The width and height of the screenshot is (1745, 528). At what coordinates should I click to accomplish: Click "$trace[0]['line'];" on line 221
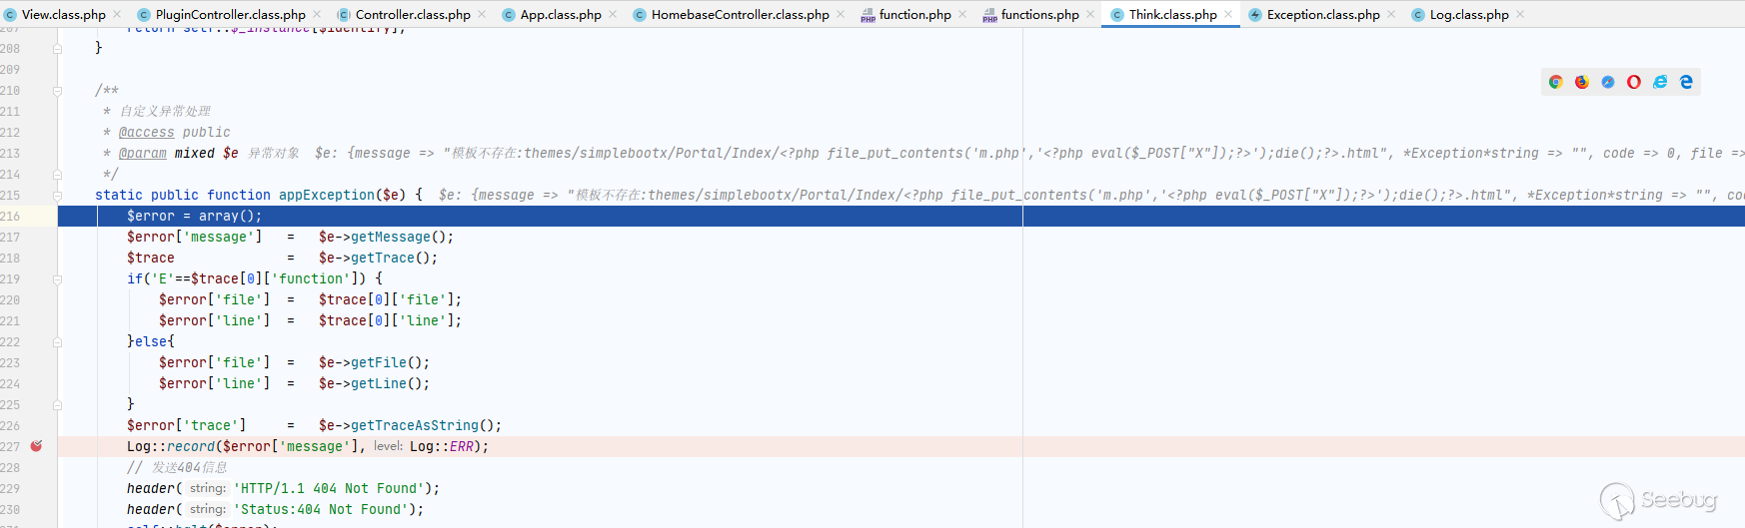coord(390,320)
